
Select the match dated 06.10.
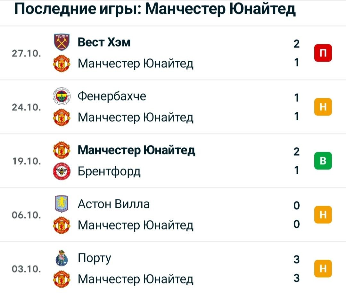click(x=173, y=215)
